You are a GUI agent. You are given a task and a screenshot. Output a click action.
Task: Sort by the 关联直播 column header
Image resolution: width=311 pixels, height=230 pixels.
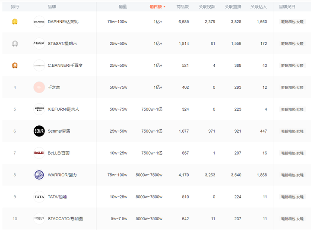(233, 7)
